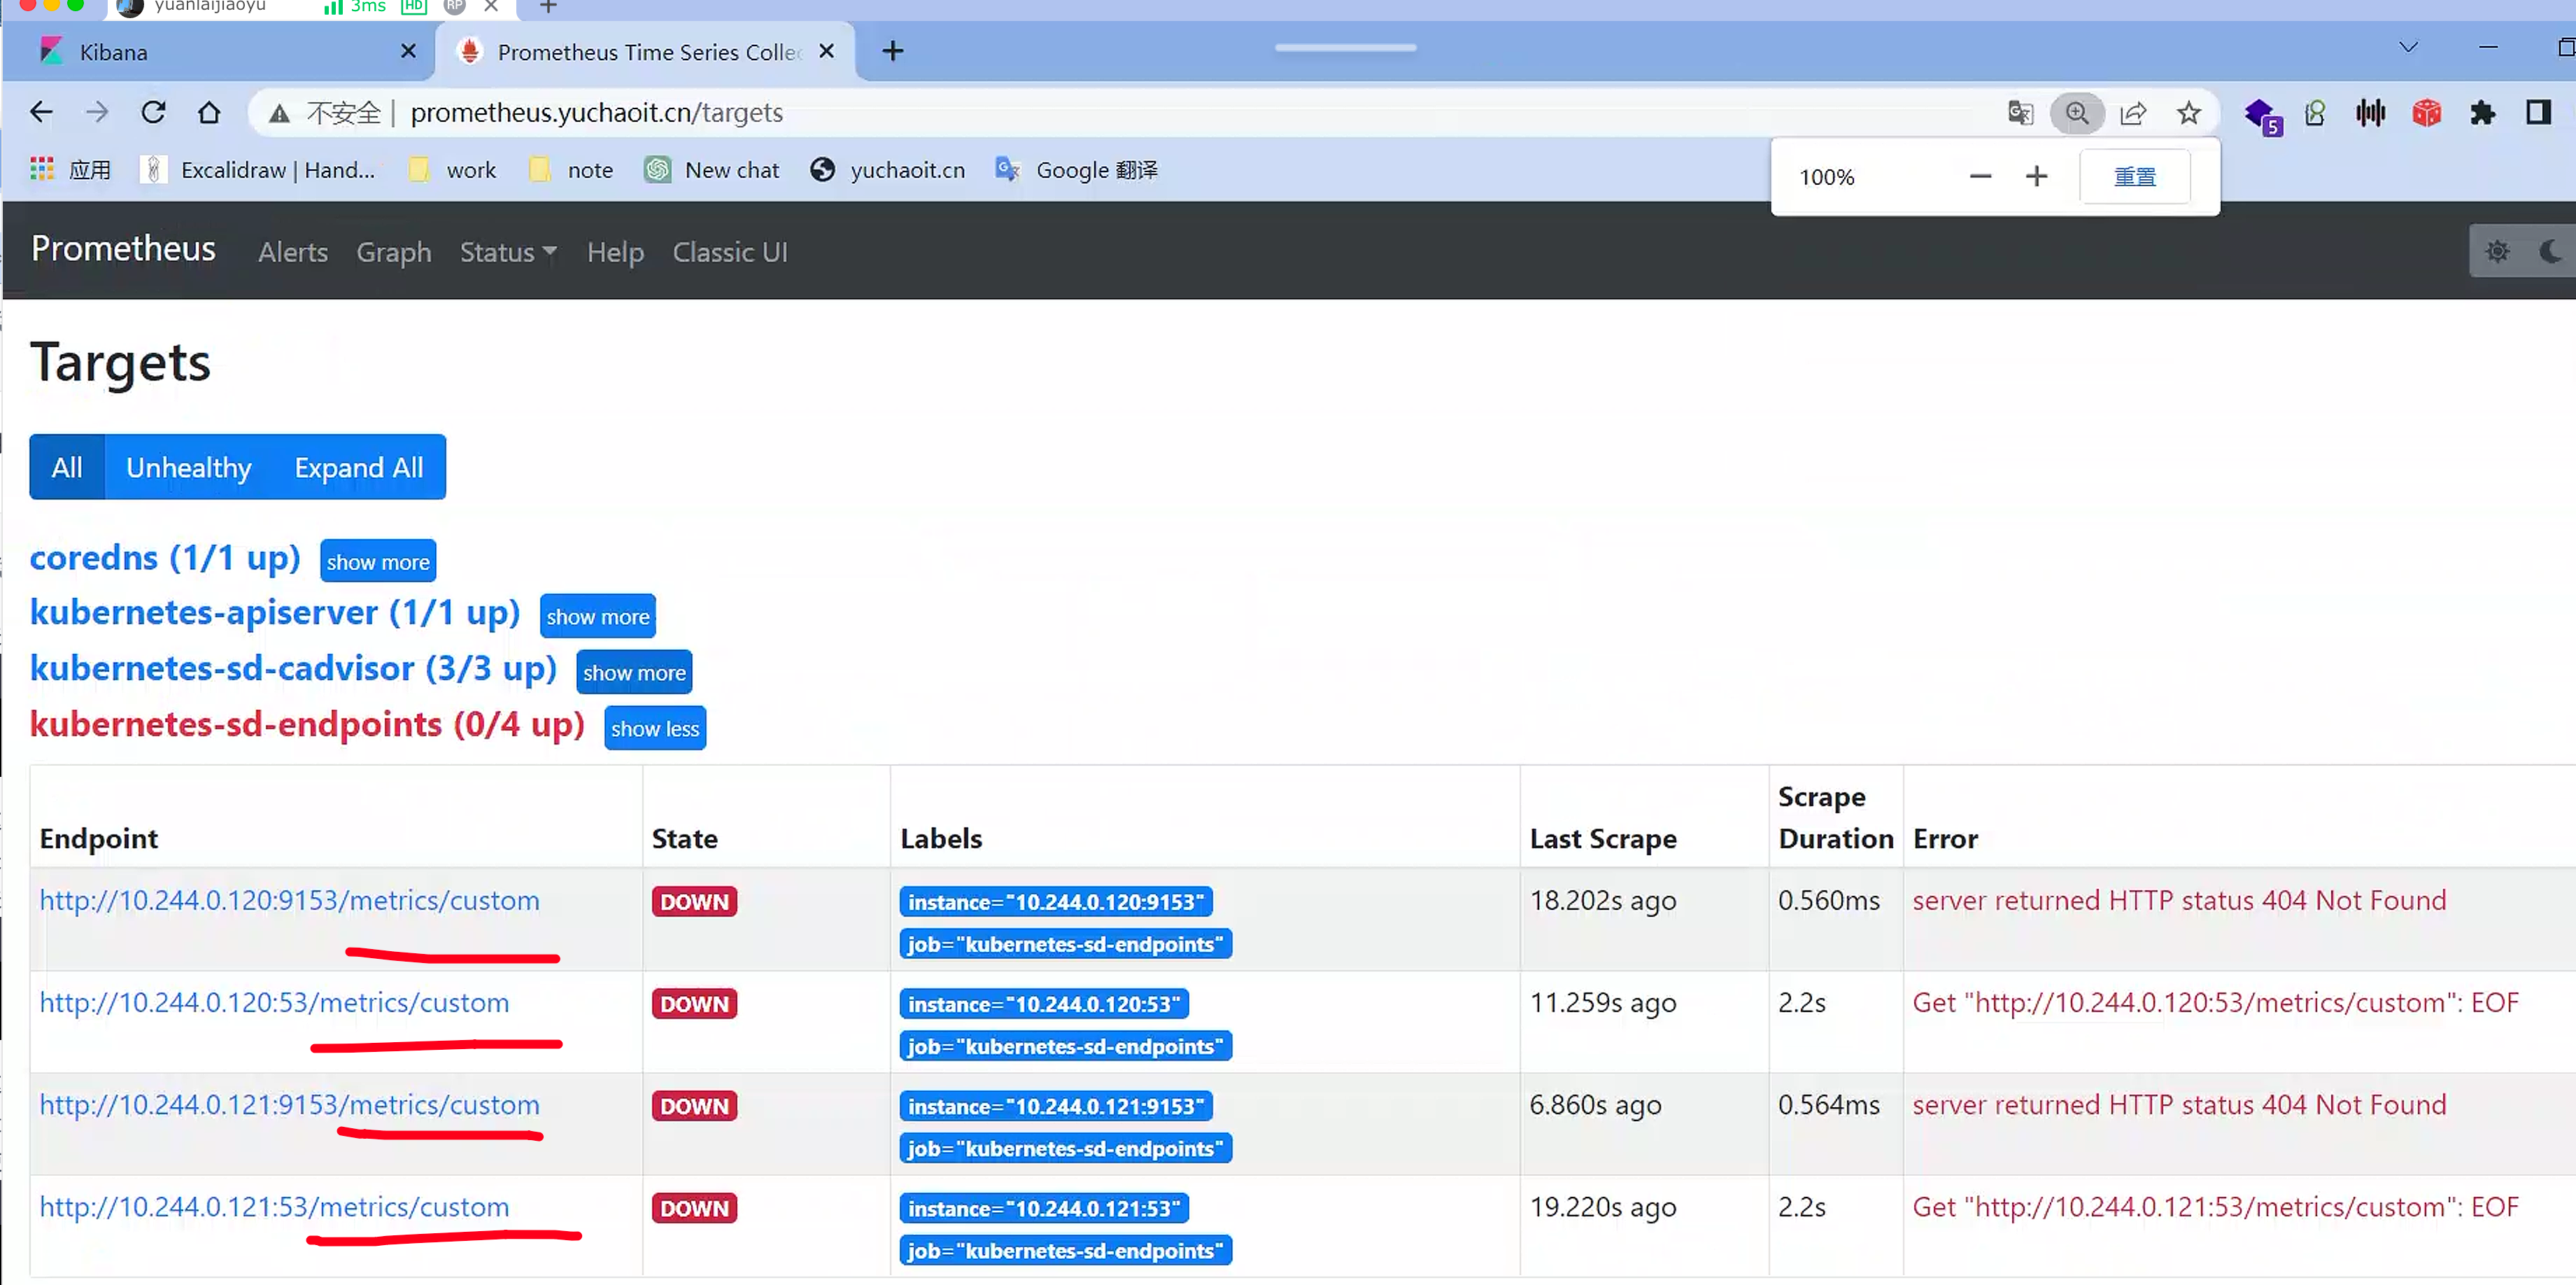Click the translate page icon in address bar

click(2020, 113)
